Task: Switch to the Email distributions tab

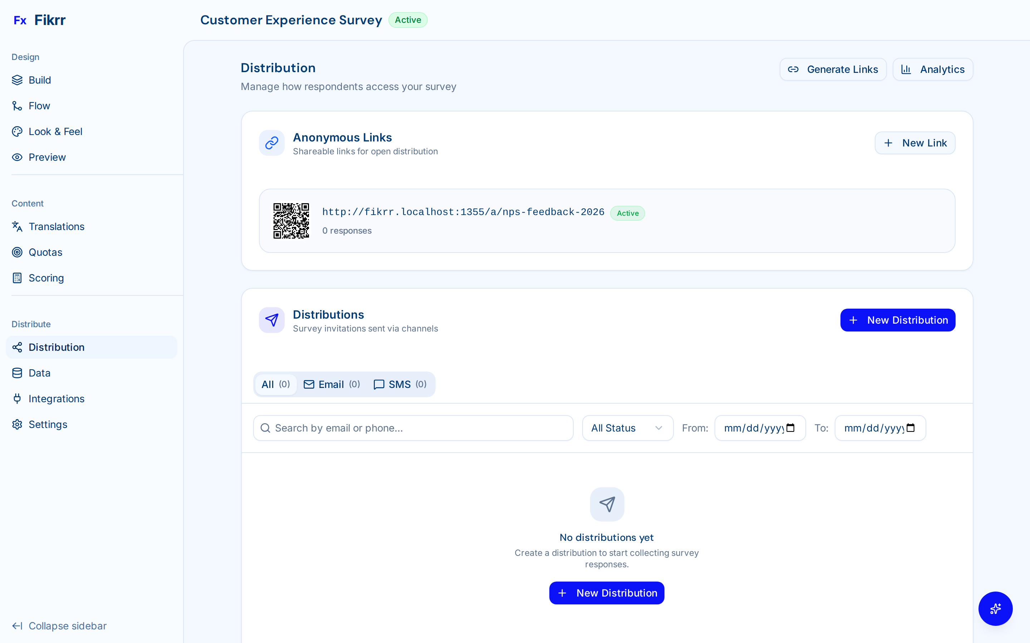Action: (331, 384)
